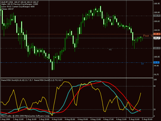
Task: Click the stochastic scale value 20
Action: click(155, 109)
